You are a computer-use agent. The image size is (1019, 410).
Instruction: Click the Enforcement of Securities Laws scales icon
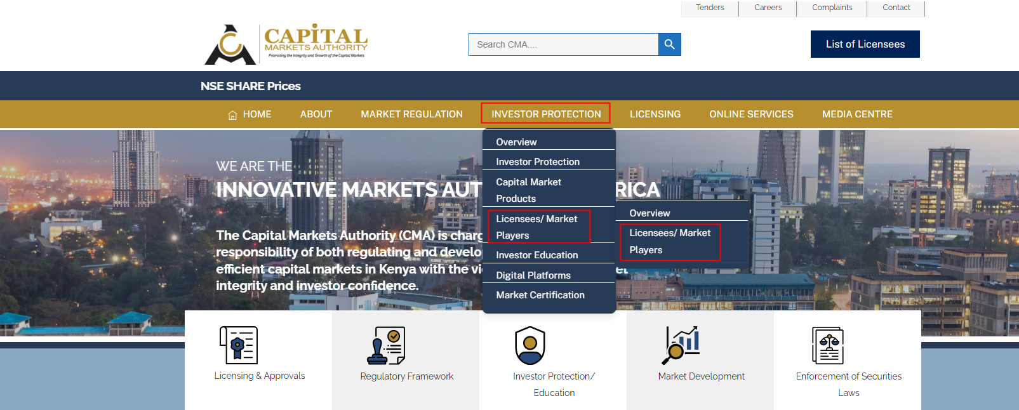(x=828, y=345)
